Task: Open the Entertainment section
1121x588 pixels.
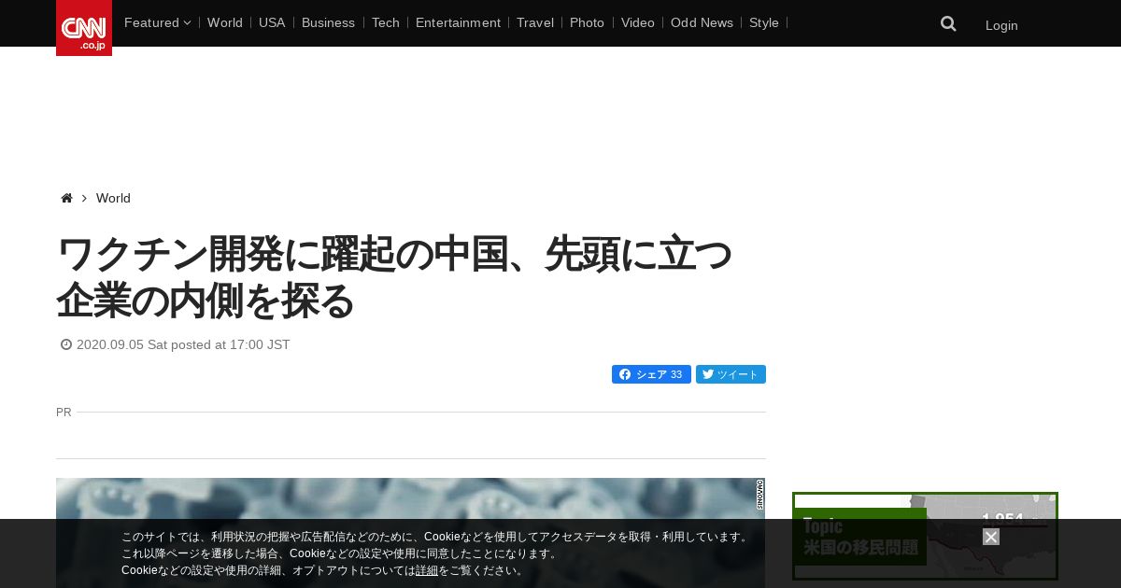Action: pyautogui.click(x=458, y=22)
